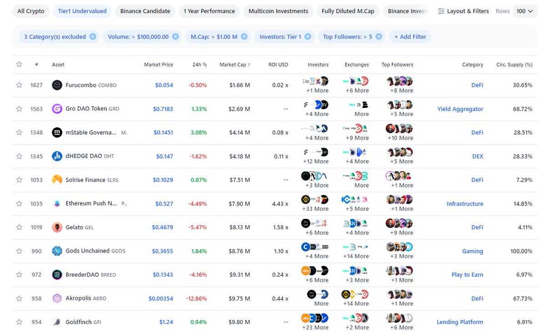Click the star icon in table header
Screen dimensions: 546x334
tap(19, 64)
